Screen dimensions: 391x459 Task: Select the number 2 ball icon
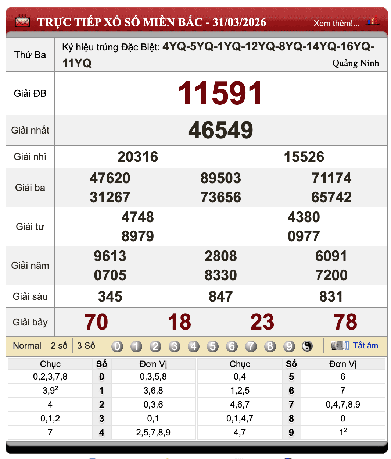point(155,346)
